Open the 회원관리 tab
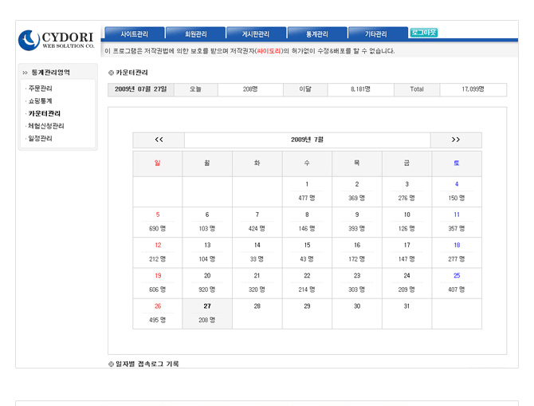The image size is (534, 406). pos(196,34)
